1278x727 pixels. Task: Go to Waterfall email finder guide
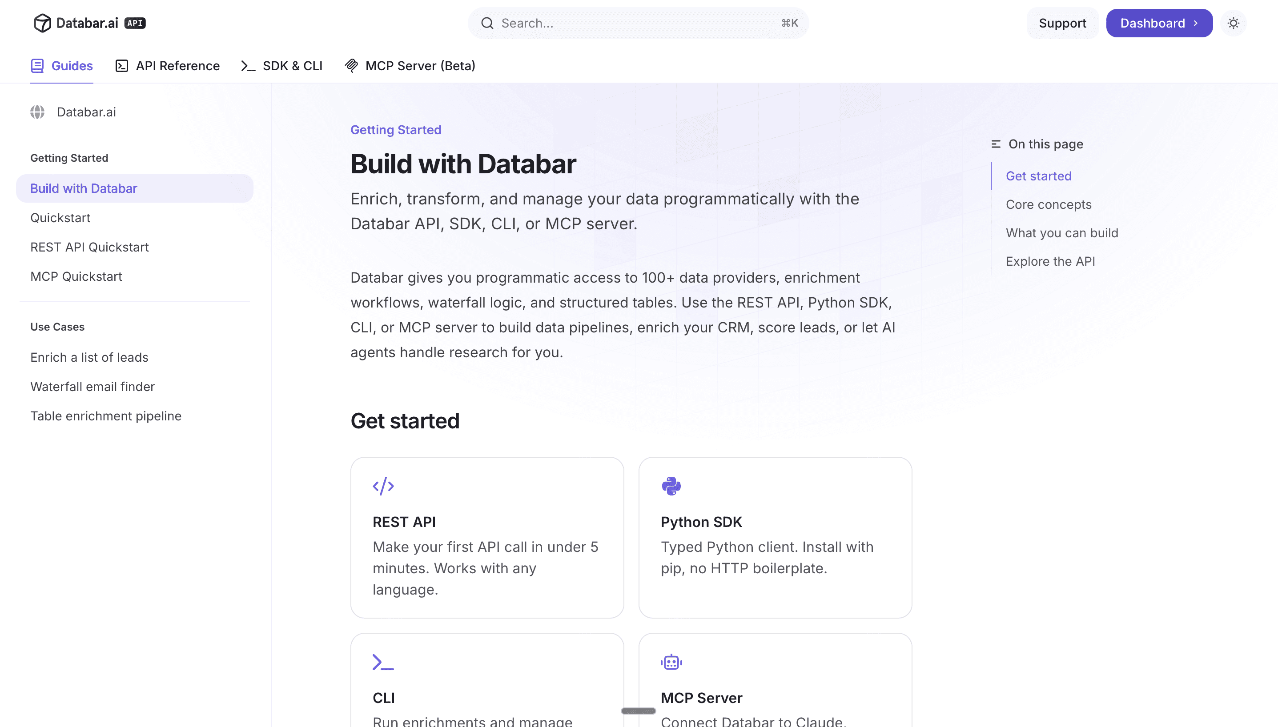[x=92, y=387]
